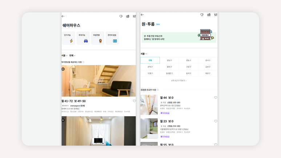Select the 동작구 district cell
Screen dimensions: 281x158
pyautogui.click(x=189, y=73)
